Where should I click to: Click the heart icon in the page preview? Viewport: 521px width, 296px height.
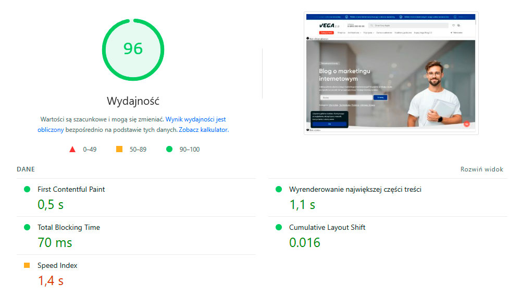pyautogui.click(x=453, y=25)
